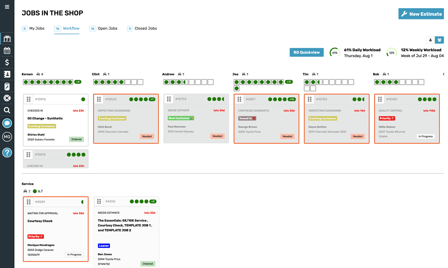Toggle the team view icon on
The width and height of the screenshot is (448, 268).
pyautogui.click(x=439, y=40)
